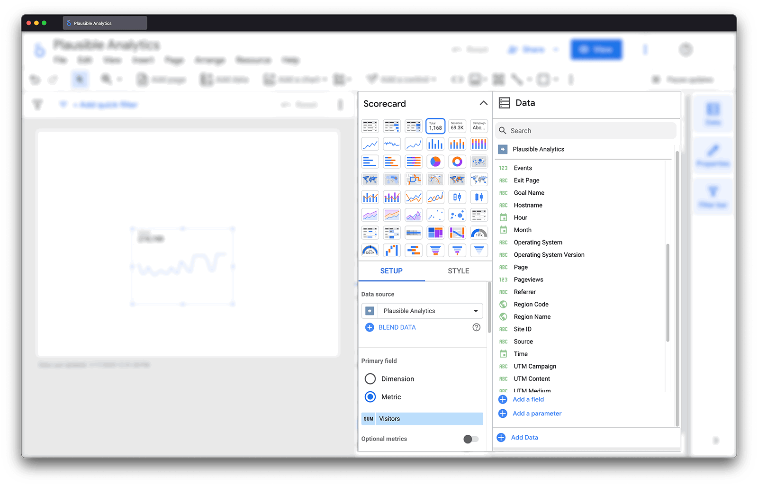The image size is (758, 486).
Task: Click the Add a field link
Action: [528, 399]
